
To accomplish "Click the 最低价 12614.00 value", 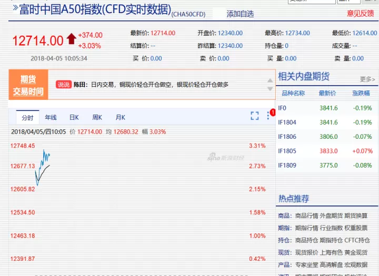I will [x=365, y=33].
